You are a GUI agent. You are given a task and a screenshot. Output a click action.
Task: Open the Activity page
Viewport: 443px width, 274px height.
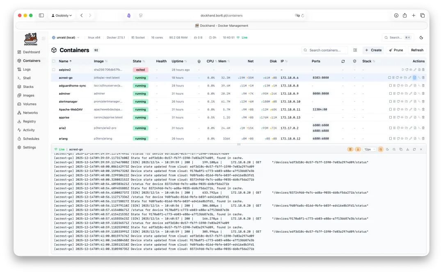click(26, 130)
